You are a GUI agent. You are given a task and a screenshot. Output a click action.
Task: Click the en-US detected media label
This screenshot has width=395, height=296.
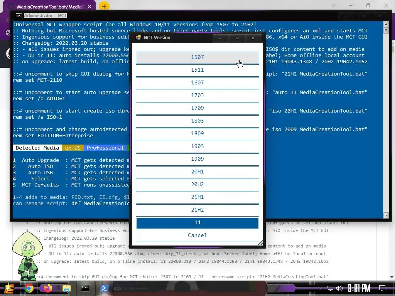click(x=73, y=148)
